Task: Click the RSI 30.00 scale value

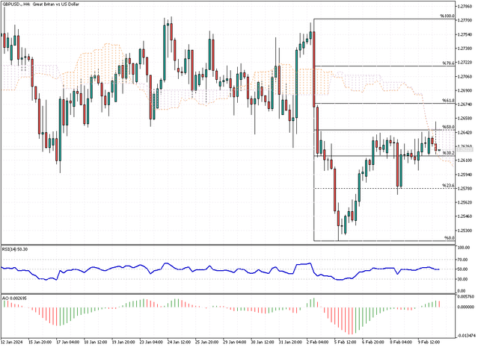Action: [x=462, y=279]
